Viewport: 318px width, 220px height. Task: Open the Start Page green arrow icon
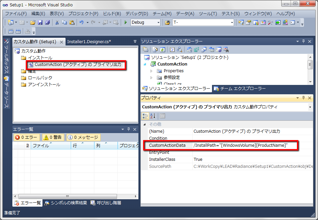[x=278, y=22]
